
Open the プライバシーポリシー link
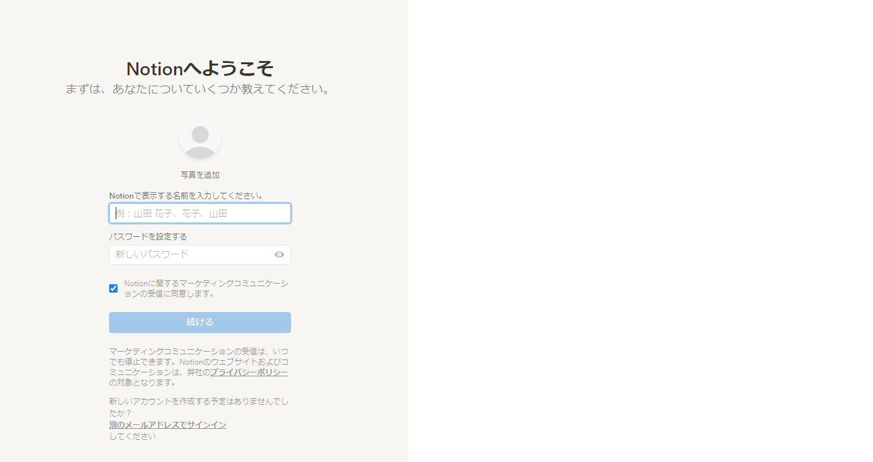249,372
